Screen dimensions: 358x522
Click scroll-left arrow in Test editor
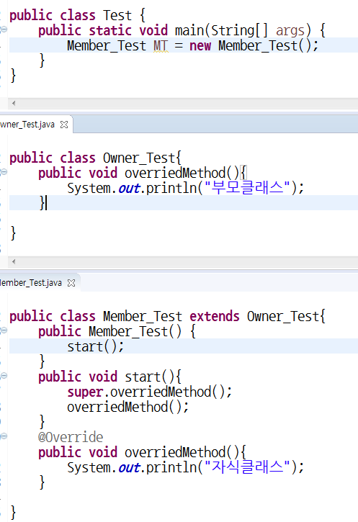(x=14, y=103)
